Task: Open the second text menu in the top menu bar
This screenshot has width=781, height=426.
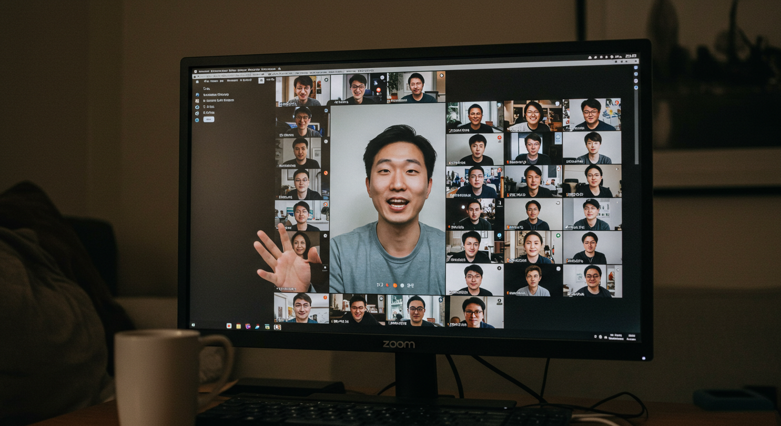Action: (219, 71)
